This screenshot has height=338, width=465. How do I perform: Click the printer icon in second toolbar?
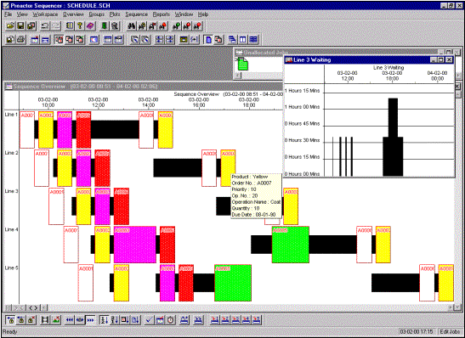point(20,39)
